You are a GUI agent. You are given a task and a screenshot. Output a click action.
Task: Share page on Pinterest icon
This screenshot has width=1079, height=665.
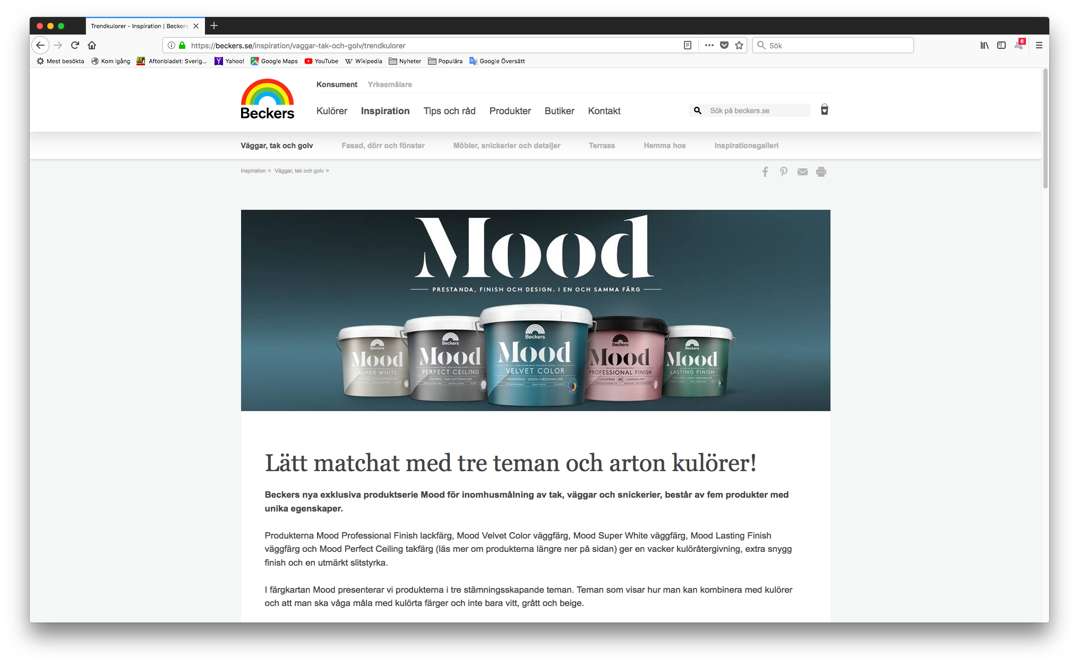pos(784,172)
